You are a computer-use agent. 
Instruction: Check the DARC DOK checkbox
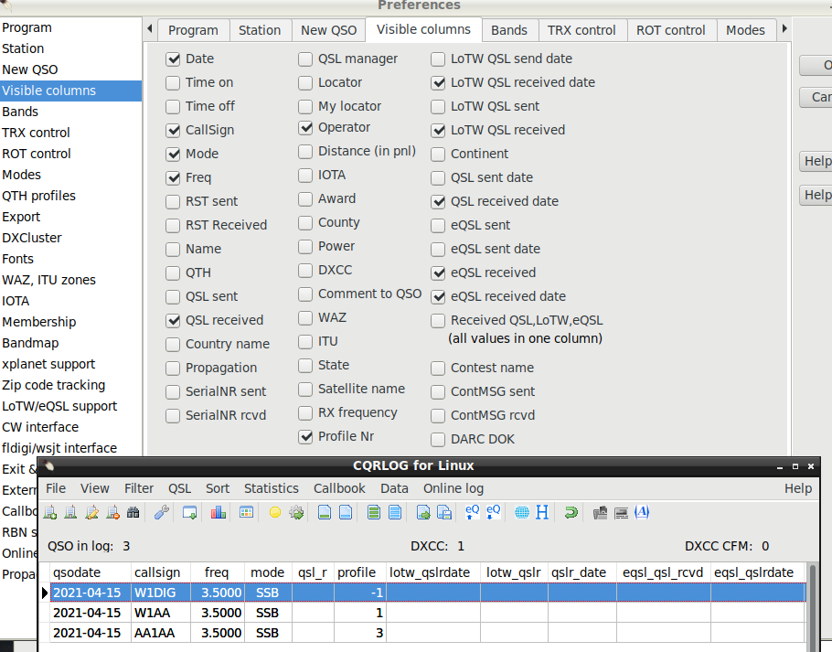click(x=438, y=439)
